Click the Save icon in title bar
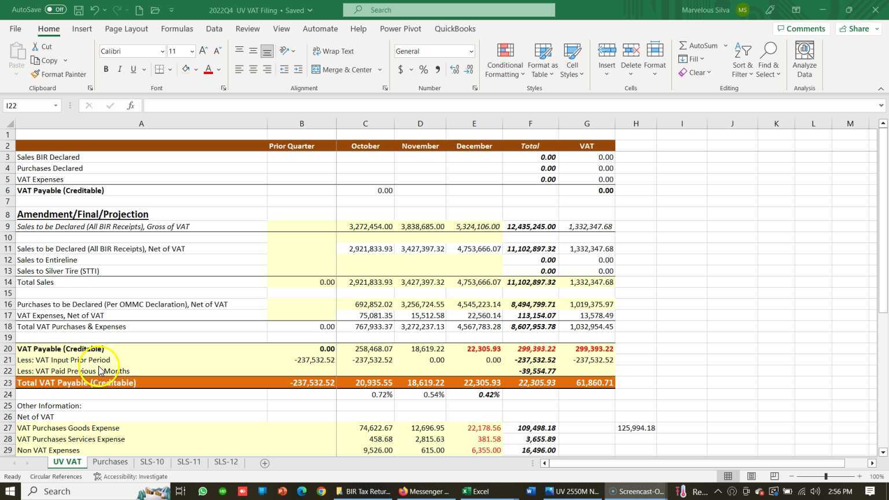The image size is (889, 500). (x=79, y=10)
